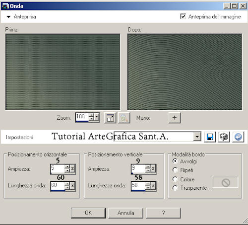Viewport: 248px width, 225px height.
Task: Click the auto proof eye icon
Action: [x=124, y=118]
